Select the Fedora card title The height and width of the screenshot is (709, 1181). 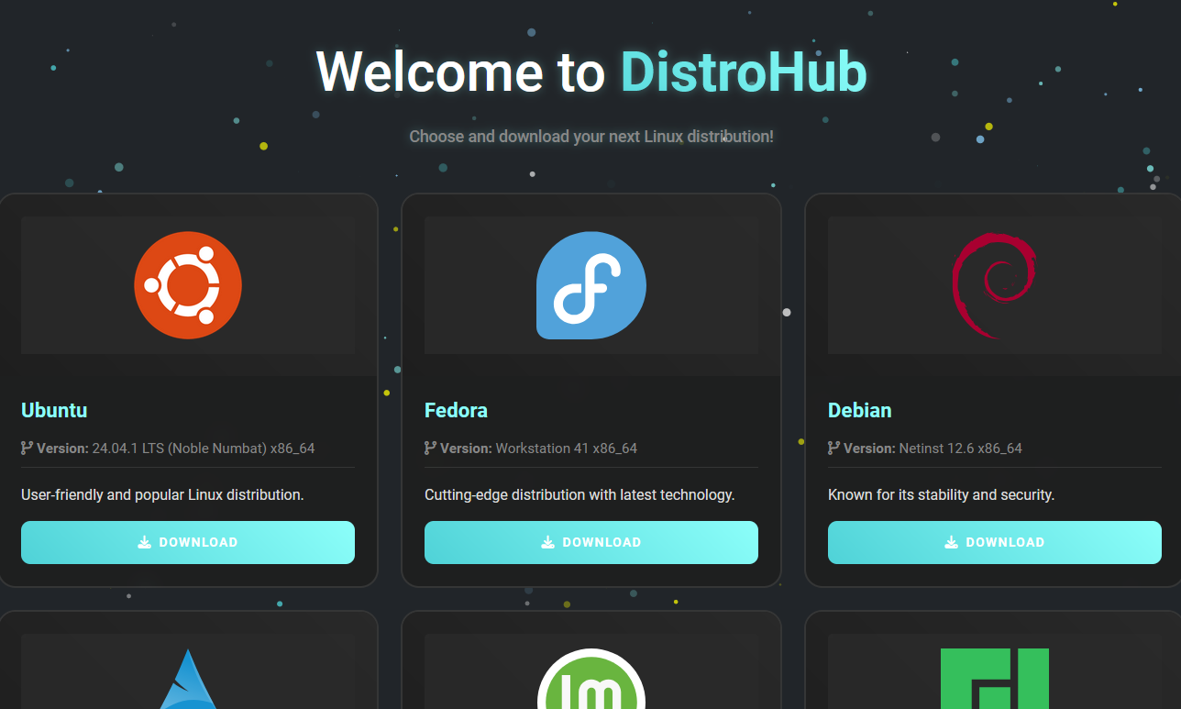456,410
